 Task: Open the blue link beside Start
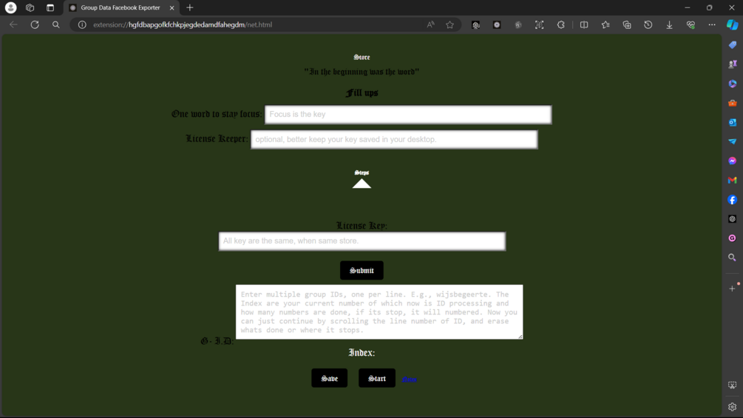click(410, 379)
